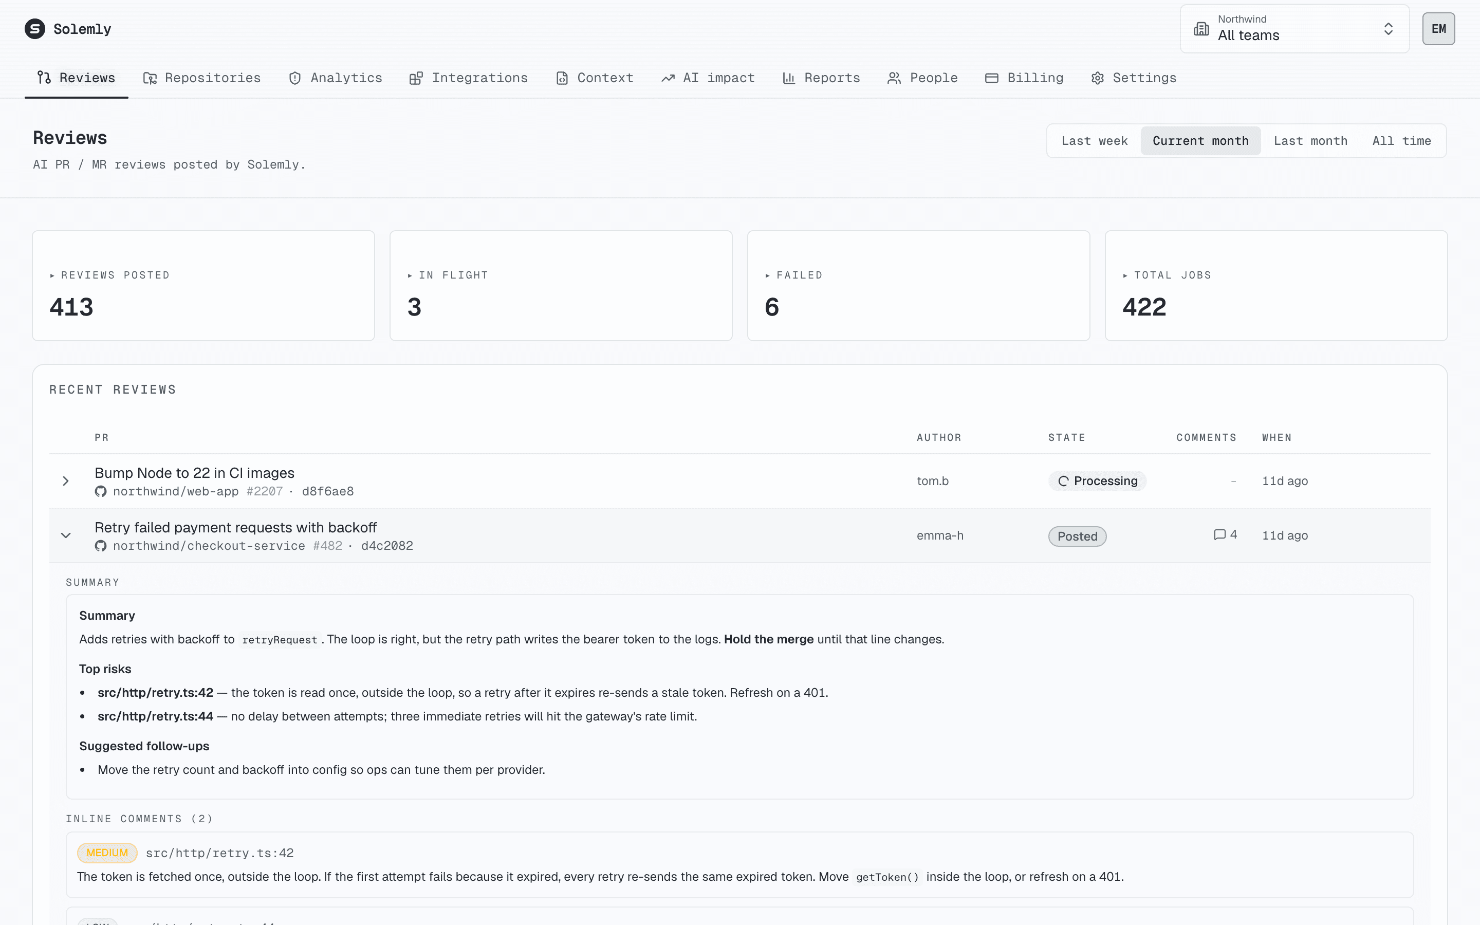The height and width of the screenshot is (925, 1480).
Task: Expand the Total Jobs card triangle
Action: [1126, 276]
